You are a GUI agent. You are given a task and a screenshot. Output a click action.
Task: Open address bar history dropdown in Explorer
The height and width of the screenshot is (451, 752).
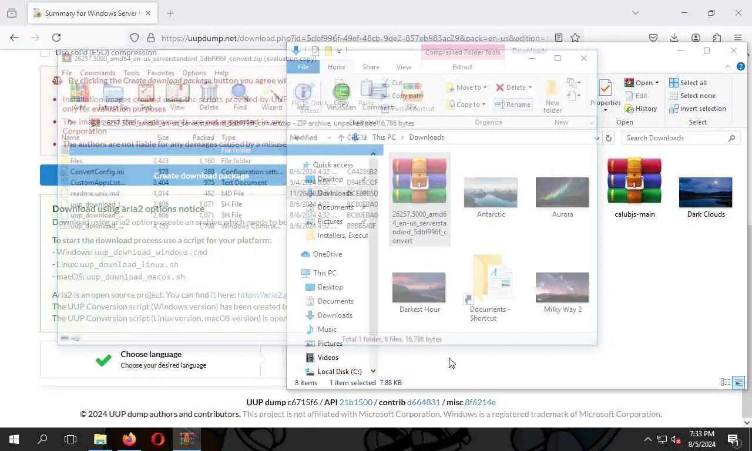pyautogui.click(x=597, y=138)
